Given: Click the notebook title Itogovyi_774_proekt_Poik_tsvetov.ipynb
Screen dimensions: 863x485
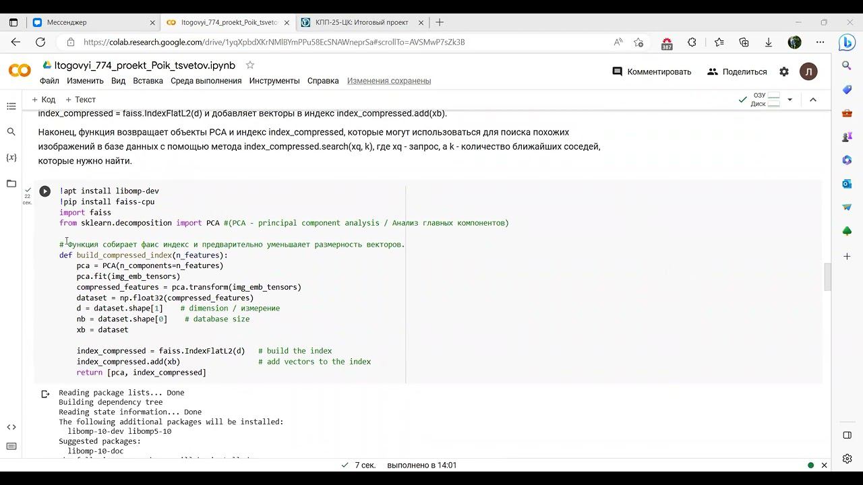Looking at the screenshot, I should click(144, 65).
